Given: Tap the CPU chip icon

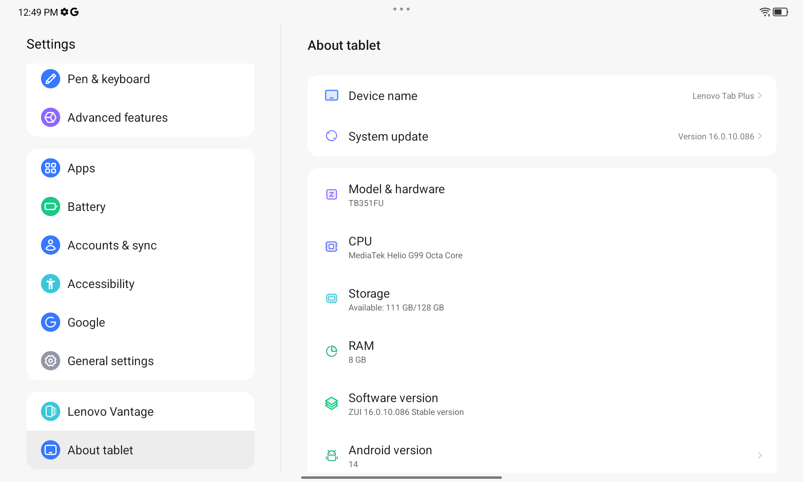Looking at the screenshot, I should (x=332, y=247).
